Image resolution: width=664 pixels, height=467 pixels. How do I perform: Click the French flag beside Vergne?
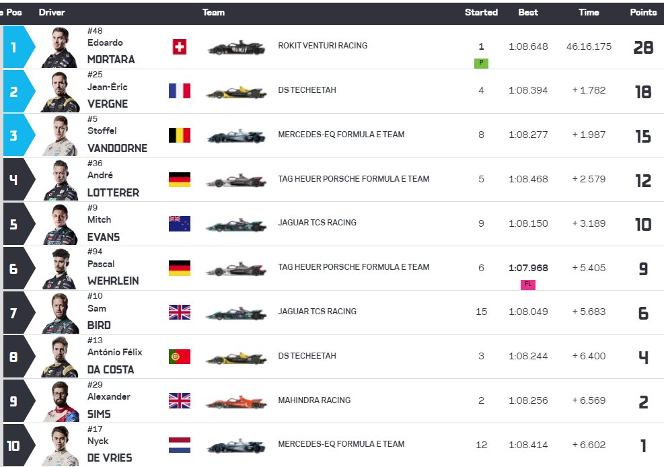point(180,91)
